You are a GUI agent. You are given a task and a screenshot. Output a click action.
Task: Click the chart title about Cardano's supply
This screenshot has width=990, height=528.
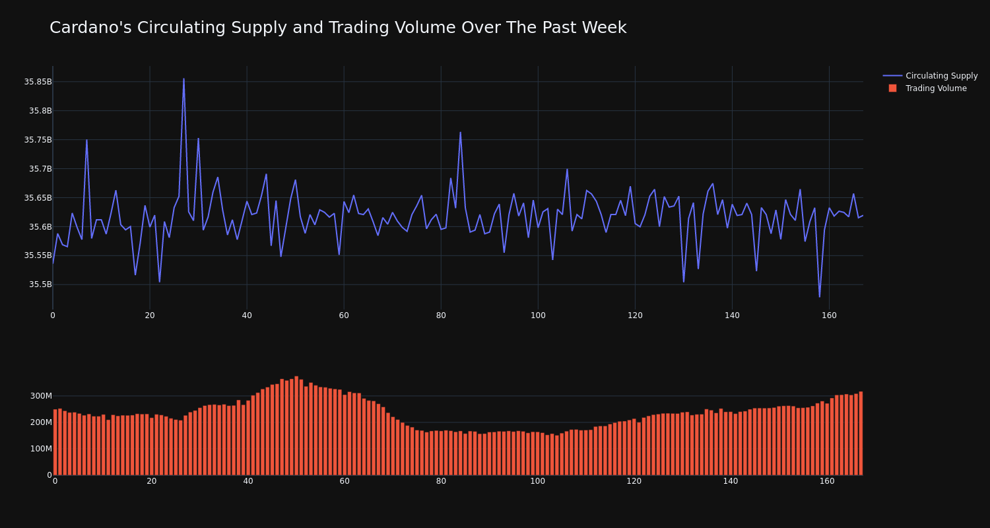(338, 28)
